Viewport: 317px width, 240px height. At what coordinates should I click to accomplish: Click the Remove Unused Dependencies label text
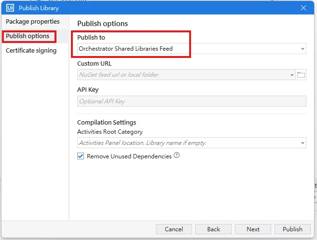(129, 156)
